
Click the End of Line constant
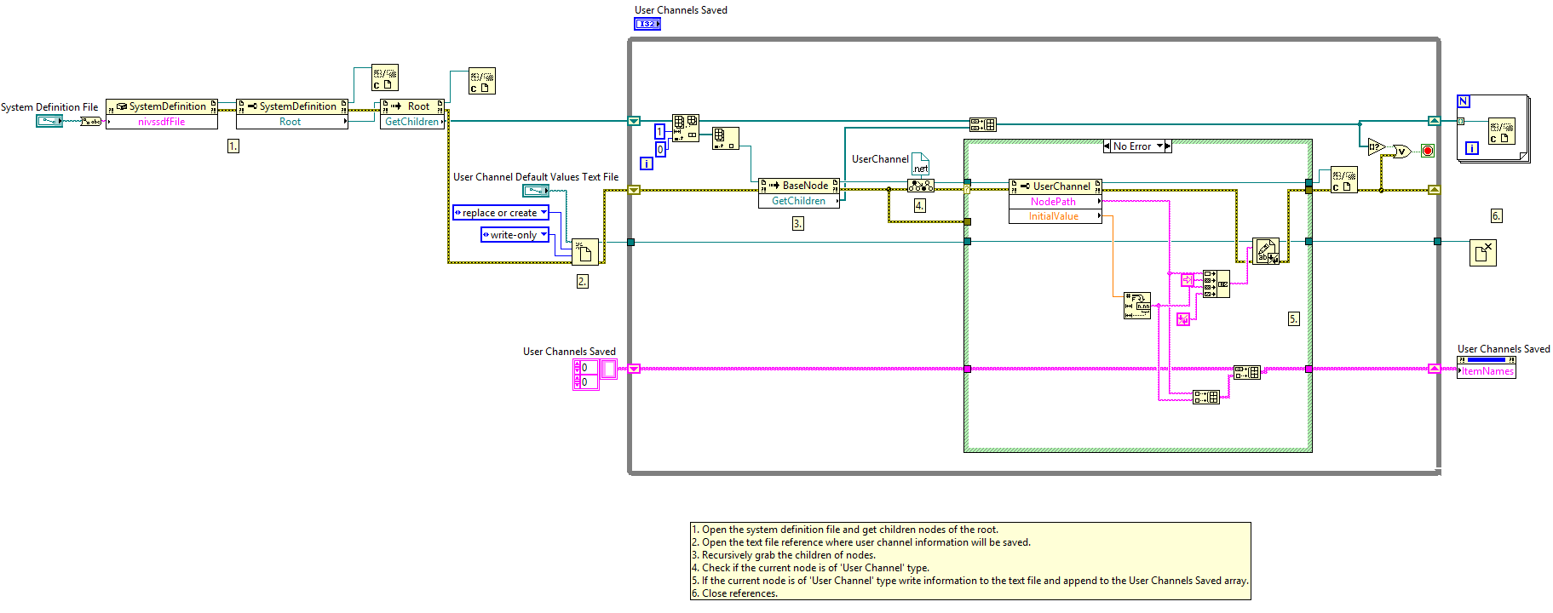[1183, 319]
